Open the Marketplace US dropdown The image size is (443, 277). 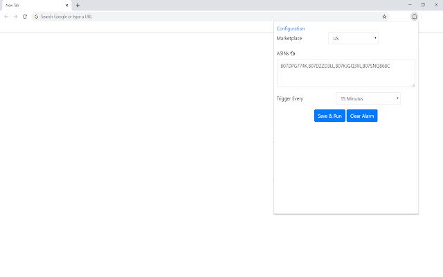click(353, 38)
